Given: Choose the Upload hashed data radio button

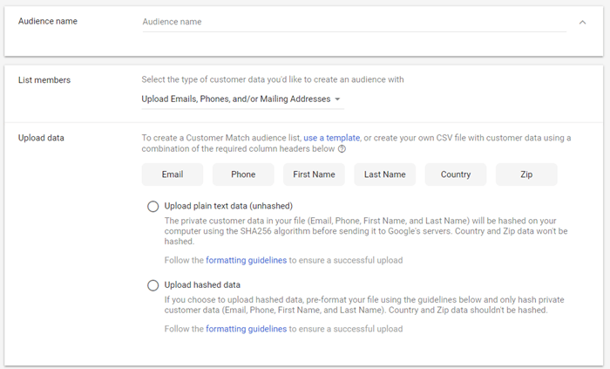Looking at the screenshot, I should [153, 285].
